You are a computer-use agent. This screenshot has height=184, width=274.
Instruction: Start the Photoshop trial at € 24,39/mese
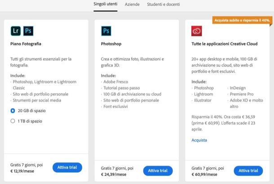[158, 171]
